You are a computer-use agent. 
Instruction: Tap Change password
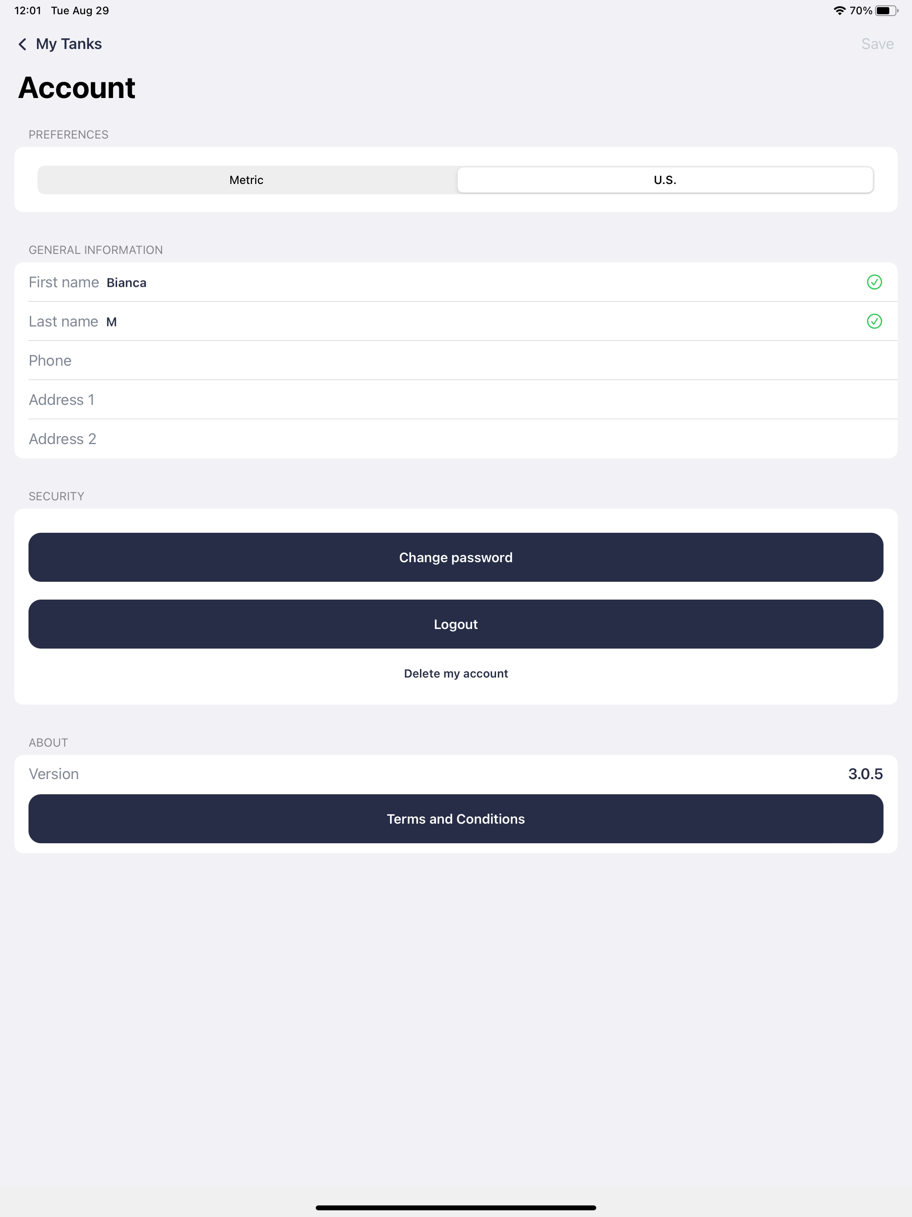point(456,557)
